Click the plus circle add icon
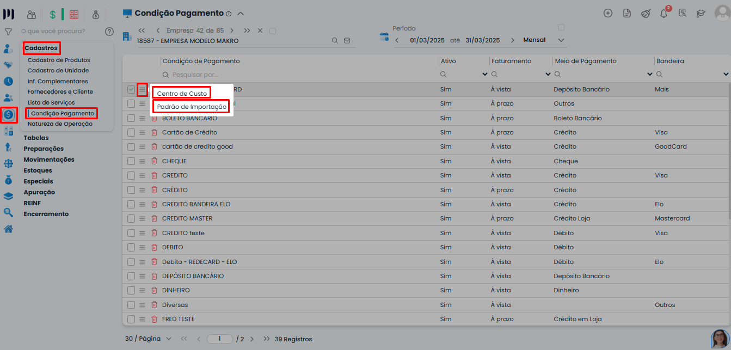731x350 pixels. (608, 14)
